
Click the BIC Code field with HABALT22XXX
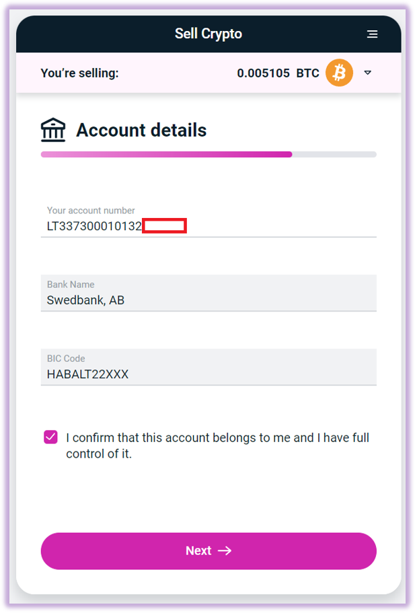[209, 367]
